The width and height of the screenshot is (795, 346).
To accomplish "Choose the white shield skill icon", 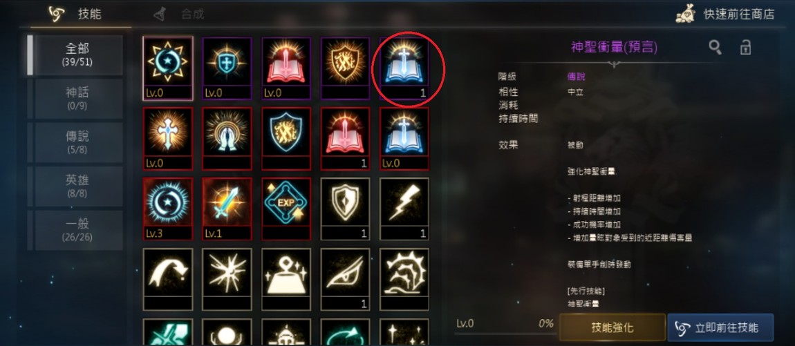I will coord(345,208).
